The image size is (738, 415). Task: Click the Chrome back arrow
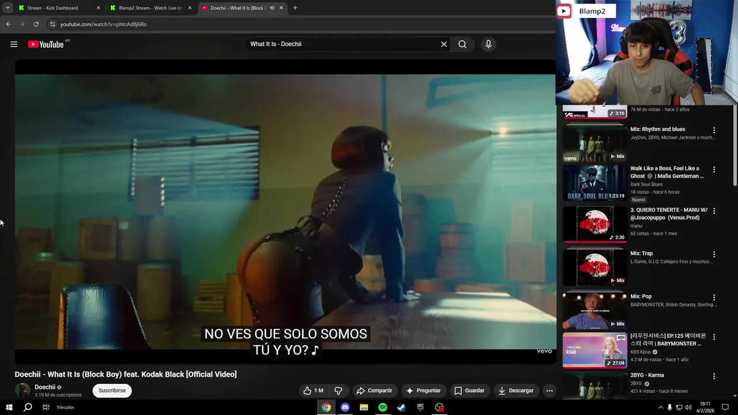click(8, 24)
